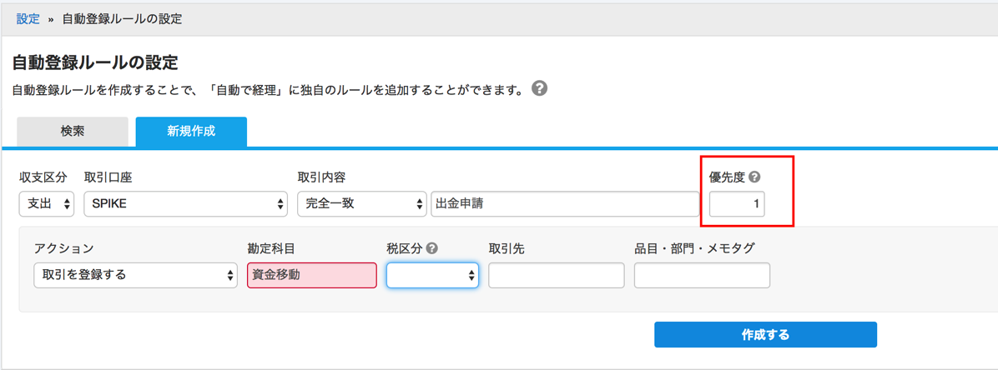Select the 新規作成 tab
The width and height of the screenshot is (998, 370).
pos(191,132)
